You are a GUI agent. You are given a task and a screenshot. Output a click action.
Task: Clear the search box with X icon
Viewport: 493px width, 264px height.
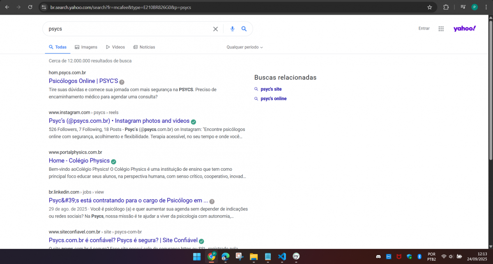tap(215, 29)
